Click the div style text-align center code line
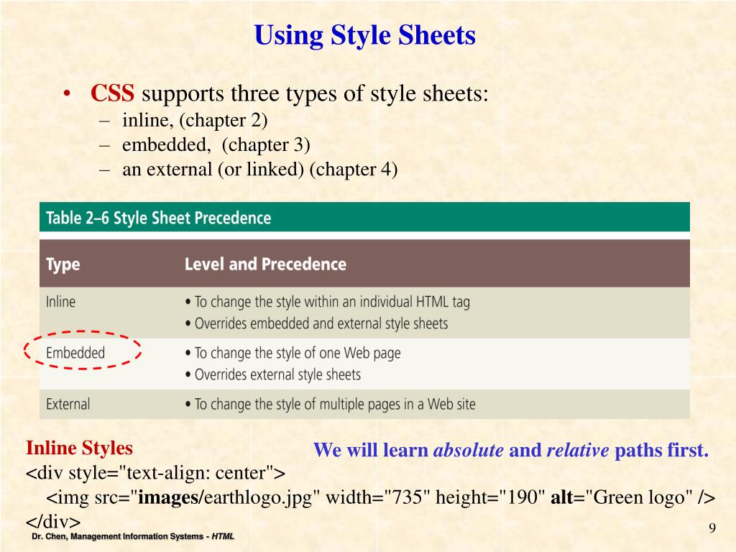This screenshot has width=736, height=552. click(157, 473)
